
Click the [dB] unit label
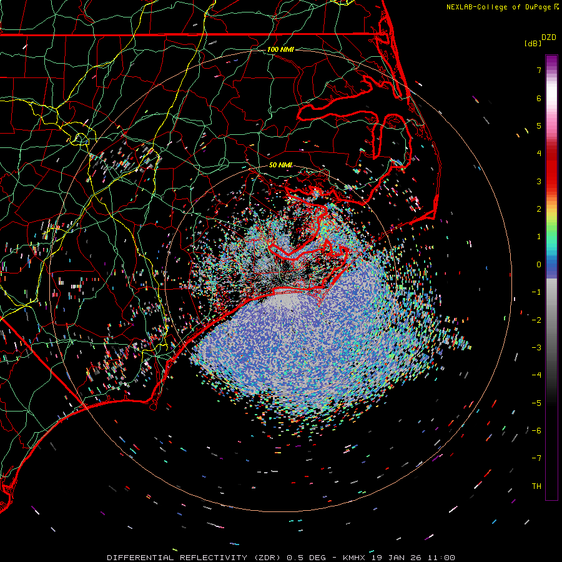coord(533,43)
